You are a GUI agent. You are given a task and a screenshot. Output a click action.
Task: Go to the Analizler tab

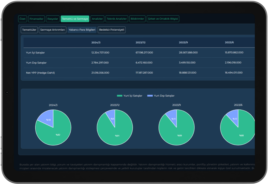[97, 19]
